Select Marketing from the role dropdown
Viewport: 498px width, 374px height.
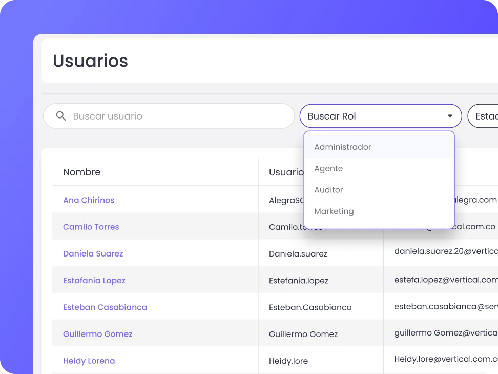(334, 211)
